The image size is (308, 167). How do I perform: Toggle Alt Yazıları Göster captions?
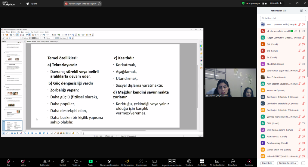(217, 162)
